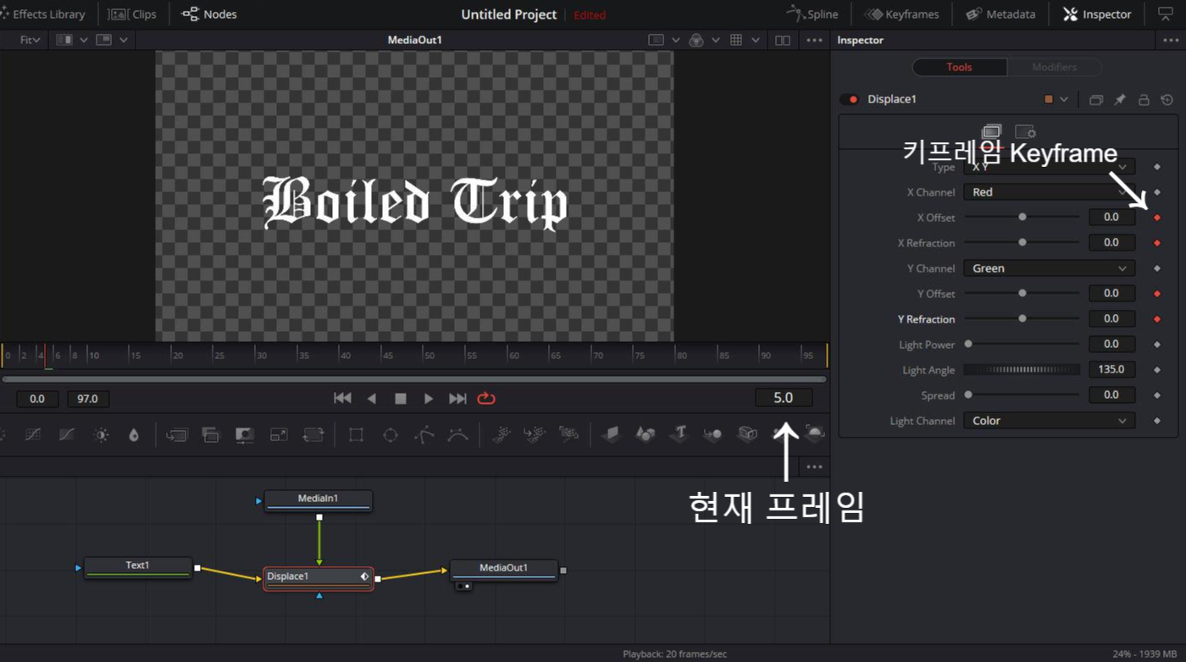
Task: Click the Light Angle dial control
Action: pos(1022,370)
